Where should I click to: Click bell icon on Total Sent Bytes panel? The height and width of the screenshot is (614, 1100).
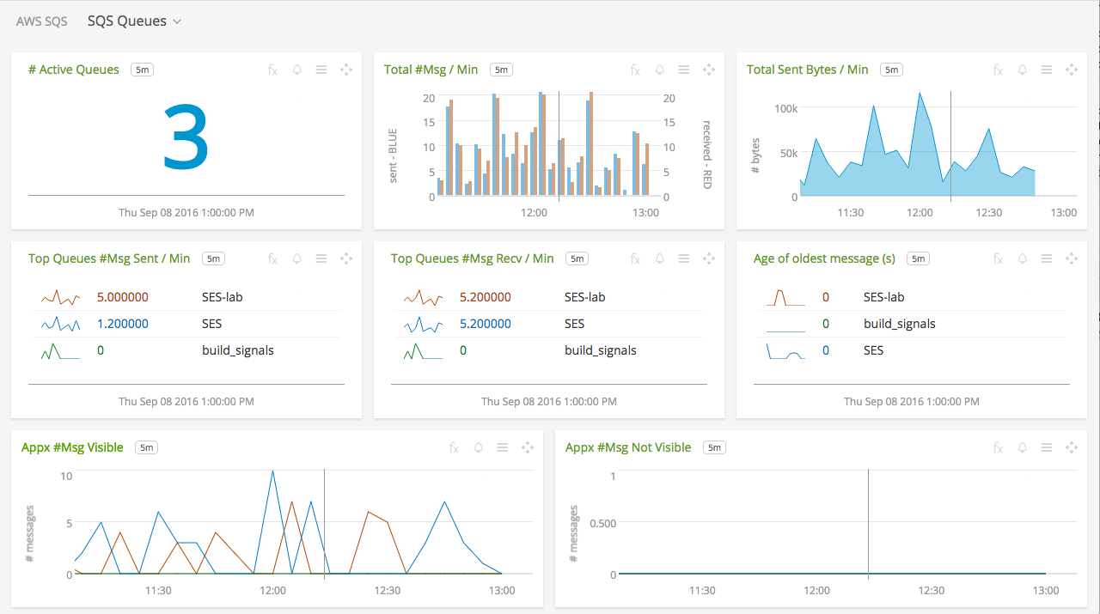coord(1023,70)
